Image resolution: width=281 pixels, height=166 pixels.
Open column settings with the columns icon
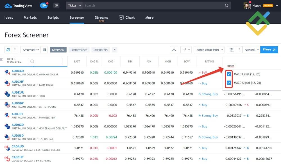point(44,50)
